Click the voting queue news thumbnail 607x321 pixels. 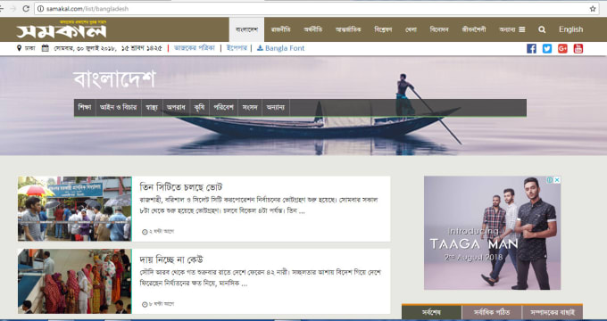75,209
